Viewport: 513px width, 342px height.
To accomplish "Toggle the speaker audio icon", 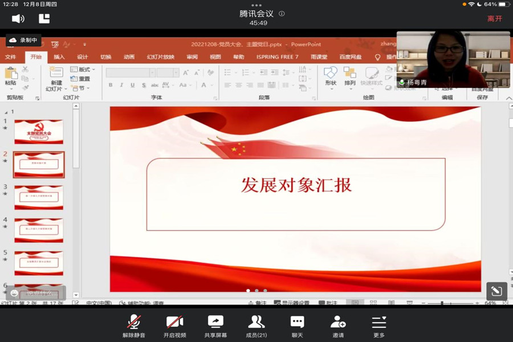I will click(18, 18).
